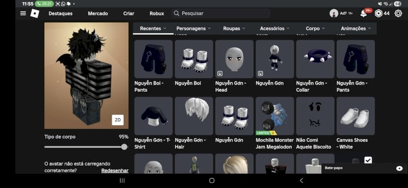Open the settings gear
408x188 pixels.
coord(398,14)
